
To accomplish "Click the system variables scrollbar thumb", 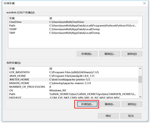I will 140,79.
